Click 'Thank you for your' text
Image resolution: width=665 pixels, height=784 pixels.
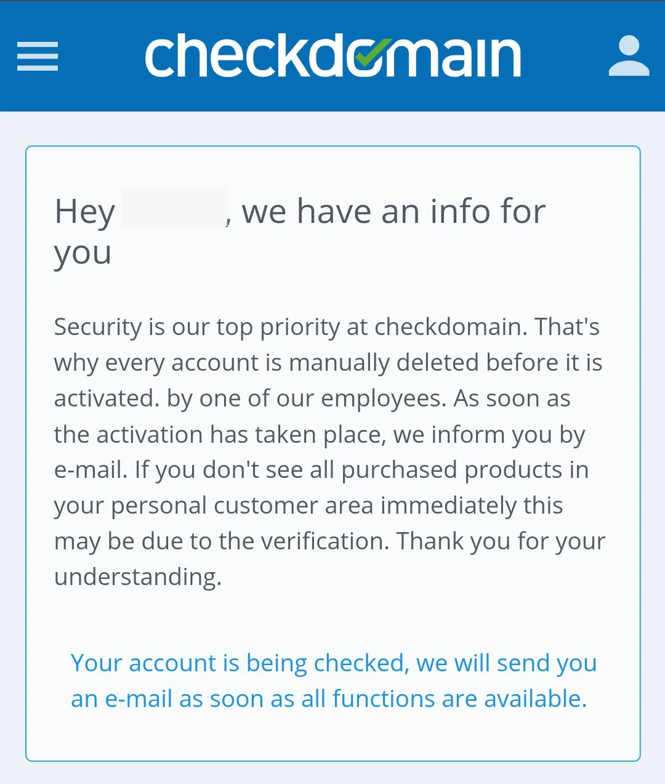click(500, 541)
